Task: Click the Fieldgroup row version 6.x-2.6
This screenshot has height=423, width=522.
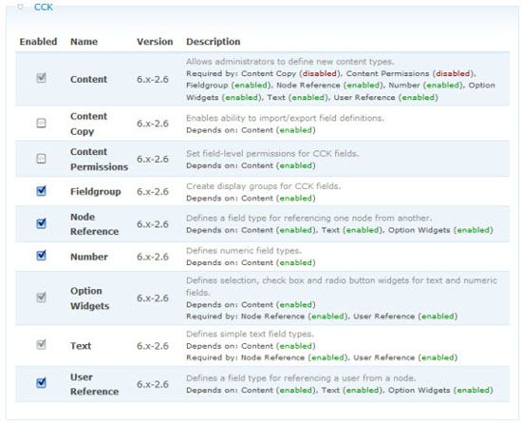Action: (x=153, y=192)
